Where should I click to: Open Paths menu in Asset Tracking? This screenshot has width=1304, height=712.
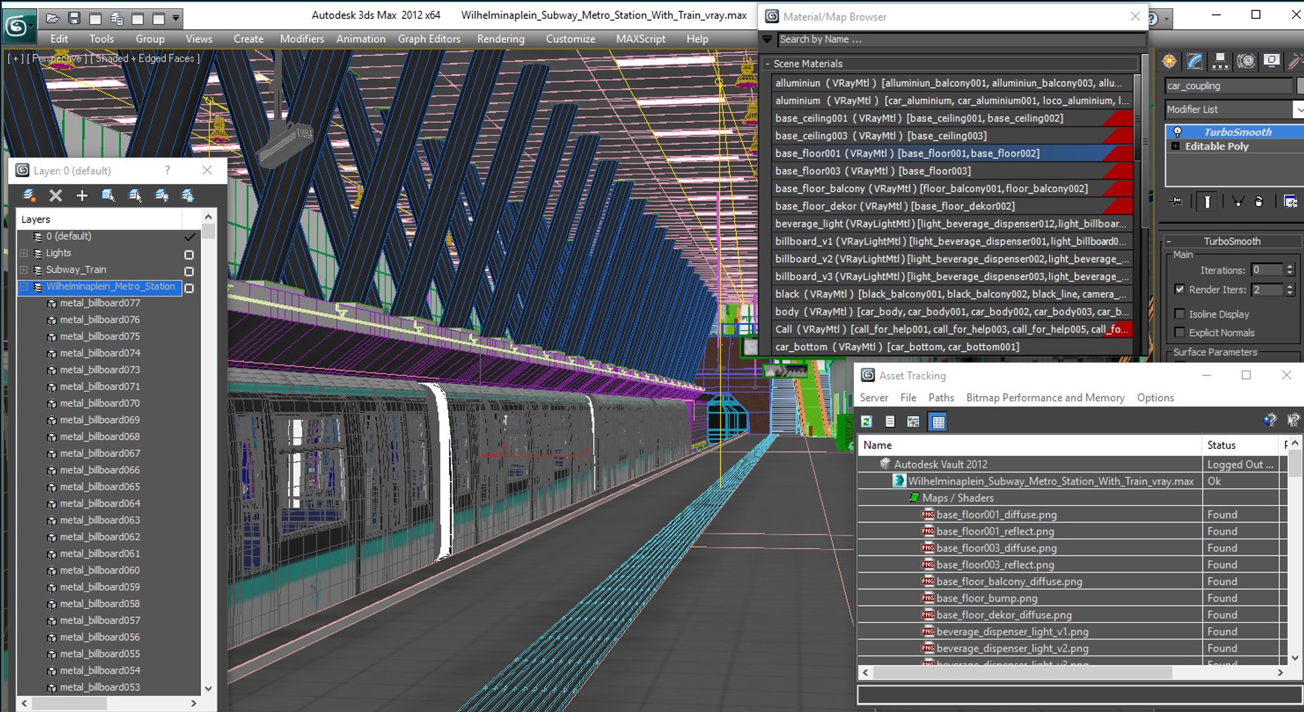941,398
